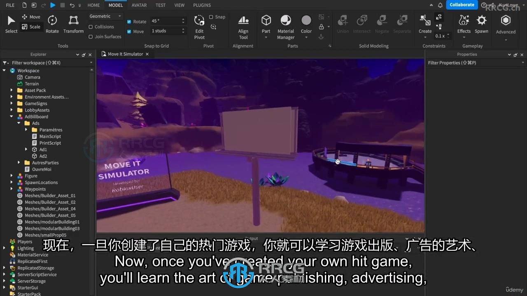Open the Color dropdown arrow
Screen dimensions: 527x296
[306, 37]
